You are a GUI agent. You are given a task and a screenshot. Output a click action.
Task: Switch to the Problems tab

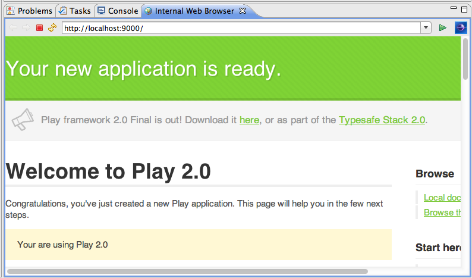tap(30, 11)
